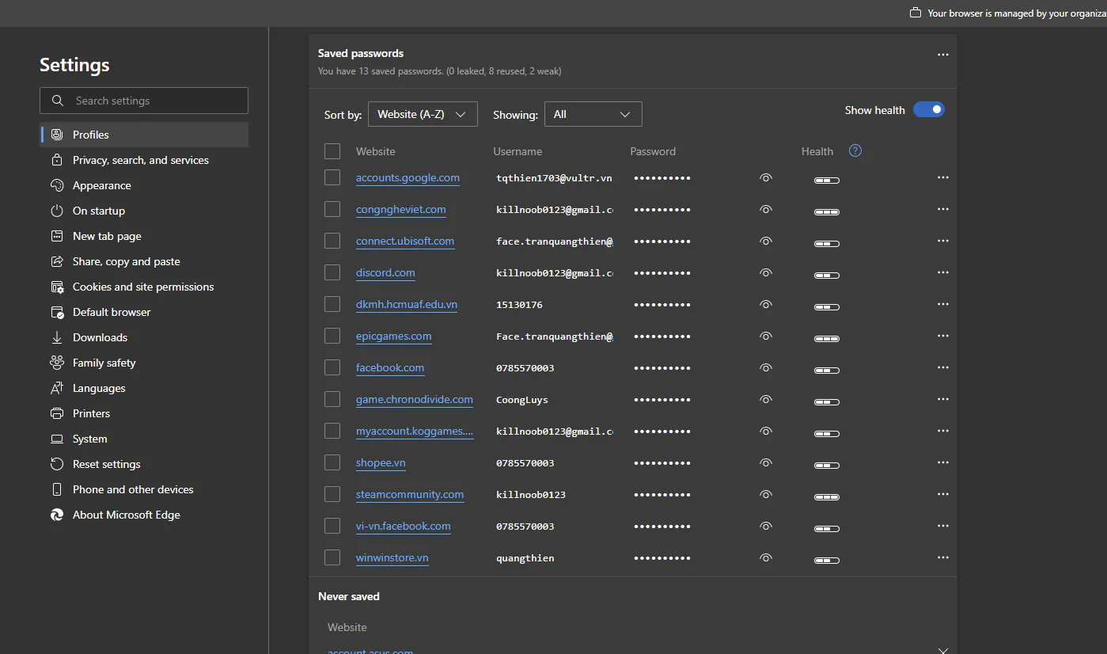1107x654 pixels.
Task: Open the On startup settings
Action: [145, 211]
